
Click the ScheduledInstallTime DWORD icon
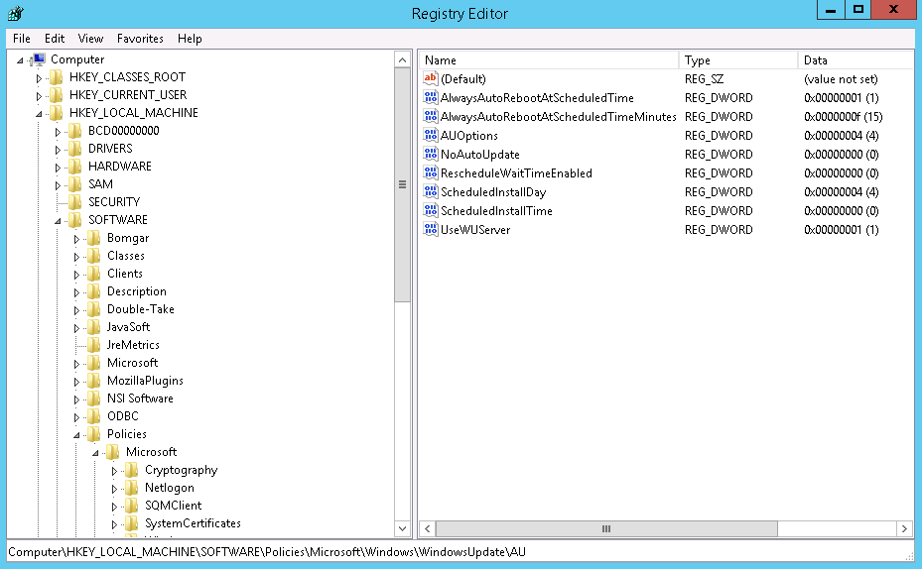click(431, 210)
